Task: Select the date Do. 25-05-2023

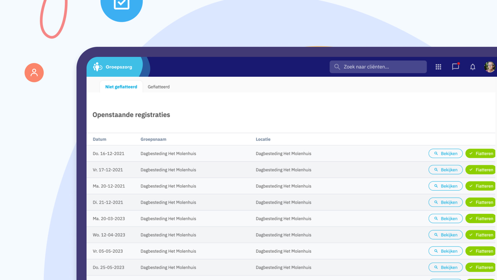Action: pyautogui.click(x=108, y=268)
